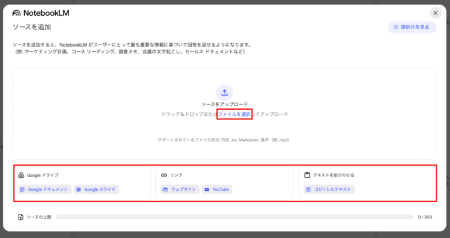The image size is (450, 238).
Task: Click the ソースの上限 document icon
Action: click(x=21, y=217)
